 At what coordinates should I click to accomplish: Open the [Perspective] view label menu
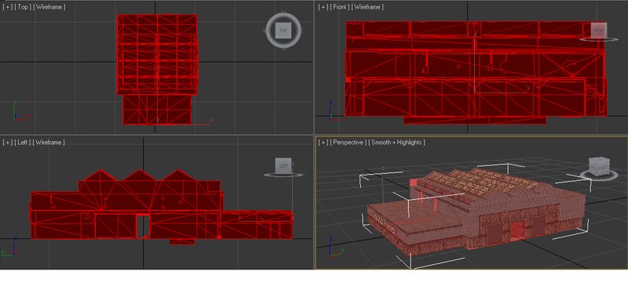click(348, 143)
